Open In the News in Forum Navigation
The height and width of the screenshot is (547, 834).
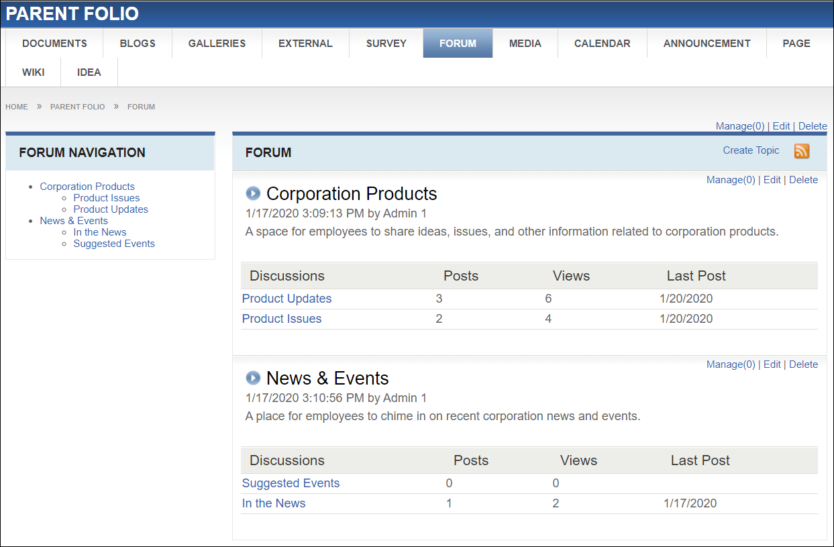100,232
